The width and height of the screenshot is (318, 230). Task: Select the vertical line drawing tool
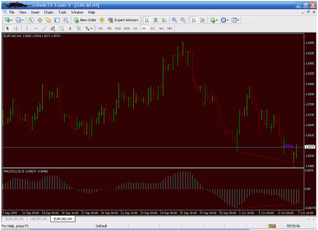coord(27,28)
